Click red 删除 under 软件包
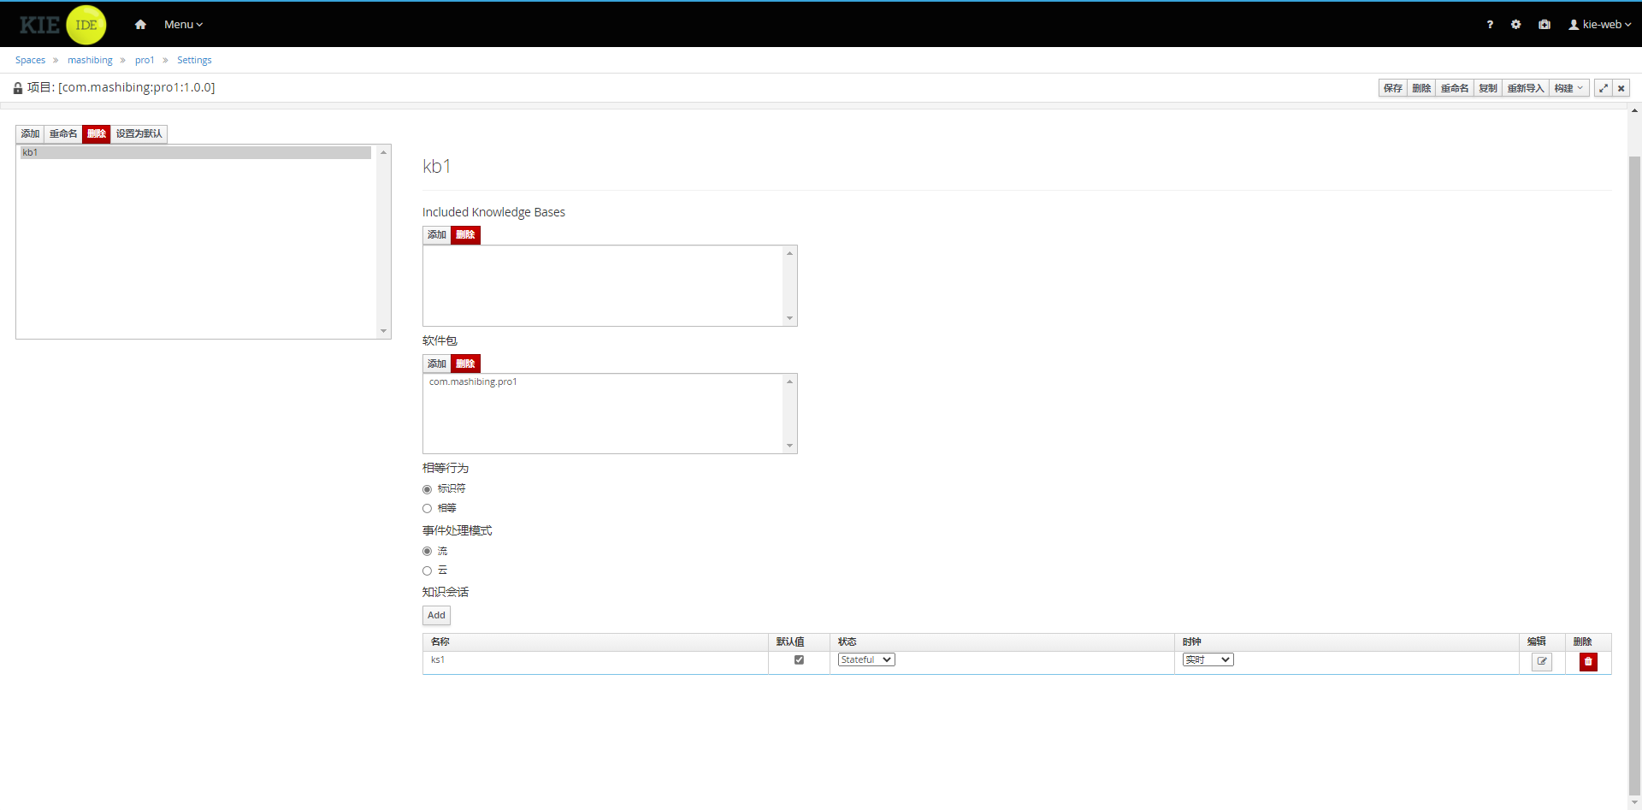The image size is (1642, 810). click(465, 364)
